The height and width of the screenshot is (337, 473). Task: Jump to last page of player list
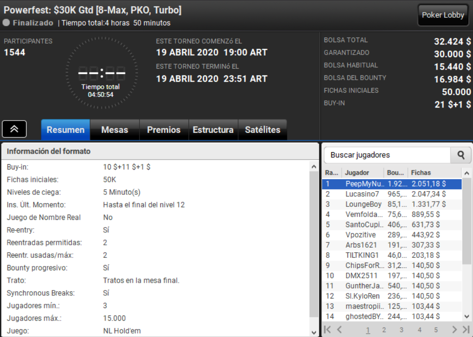pyautogui.click(x=466, y=329)
